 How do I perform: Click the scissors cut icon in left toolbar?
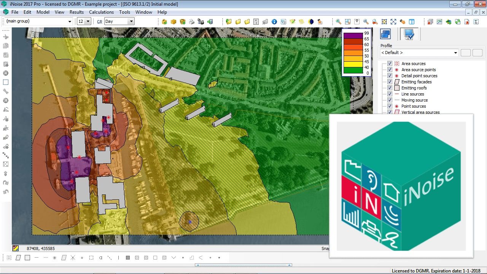(x=6, y=37)
